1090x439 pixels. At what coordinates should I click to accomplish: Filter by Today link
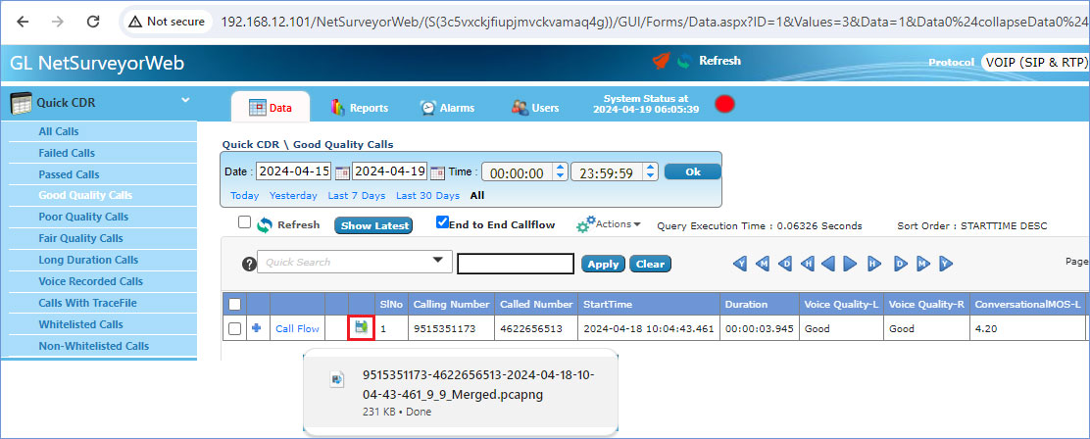pyautogui.click(x=245, y=196)
